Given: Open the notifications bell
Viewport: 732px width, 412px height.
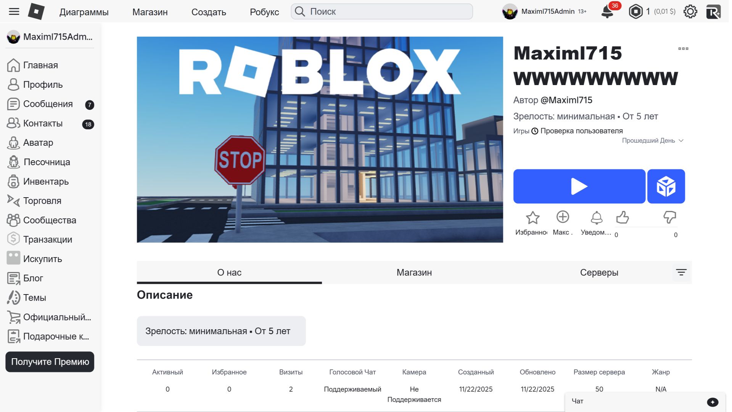Looking at the screenshot, I should pos(607,12).
